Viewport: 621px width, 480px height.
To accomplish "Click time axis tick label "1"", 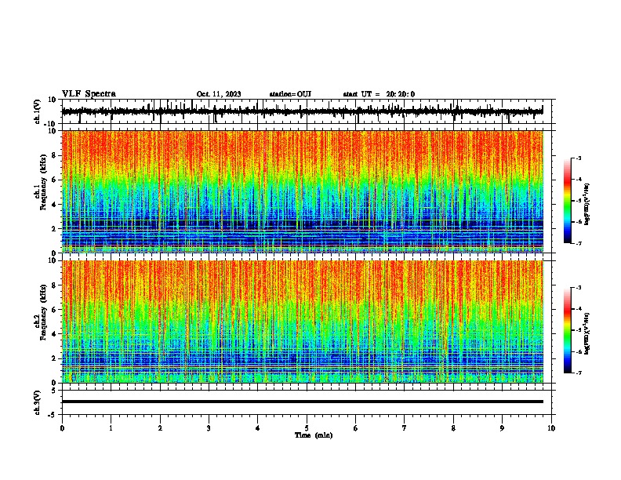I will pos(111,428).
